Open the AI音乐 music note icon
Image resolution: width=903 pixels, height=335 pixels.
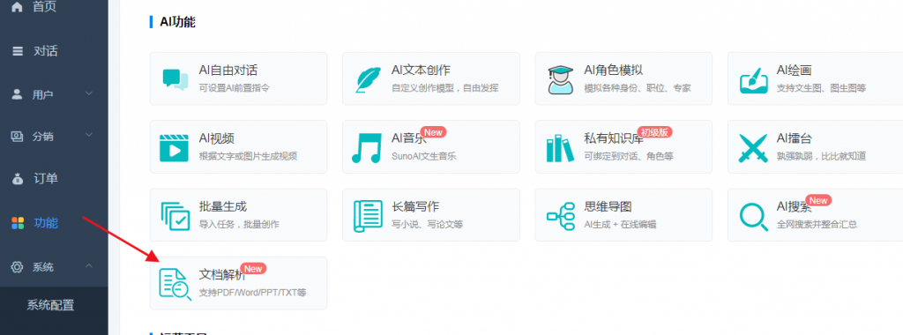pyautogui.click(x=366, y=148)
